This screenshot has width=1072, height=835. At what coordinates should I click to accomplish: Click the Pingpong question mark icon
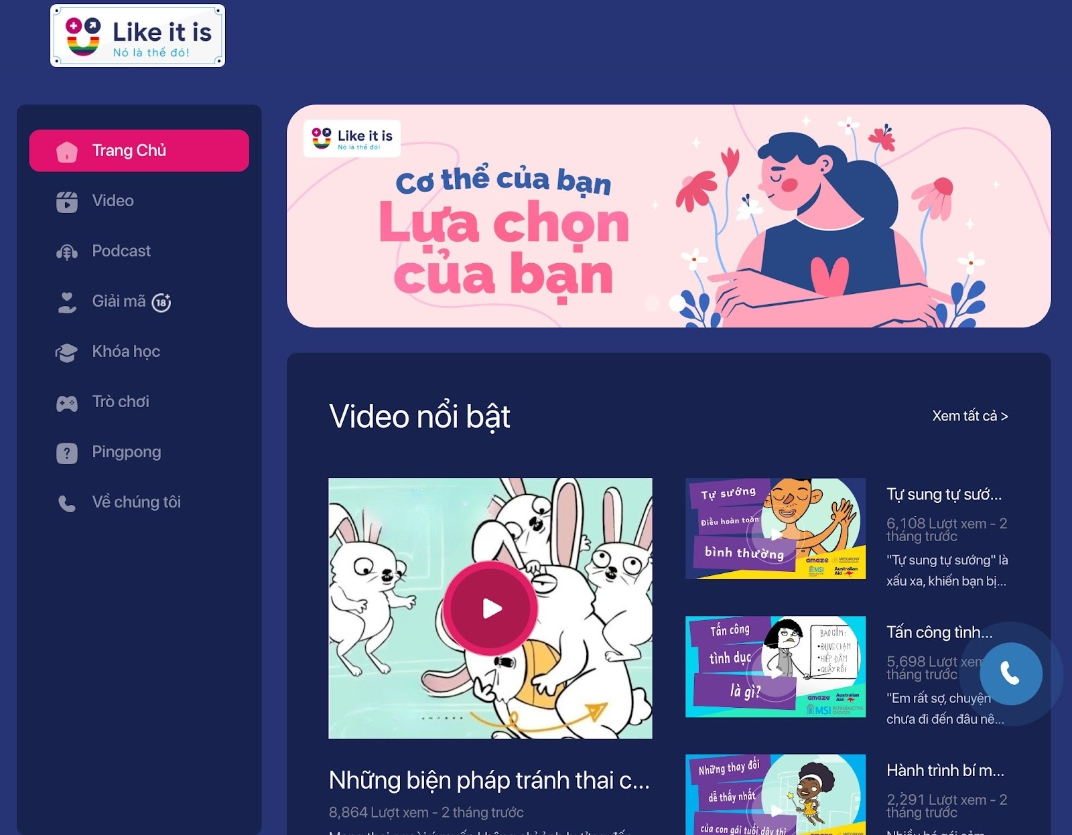pos(67,453)
